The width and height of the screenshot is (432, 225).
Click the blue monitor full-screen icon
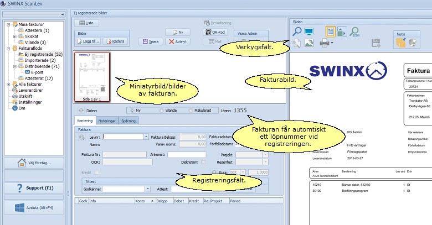pos(309,32)
